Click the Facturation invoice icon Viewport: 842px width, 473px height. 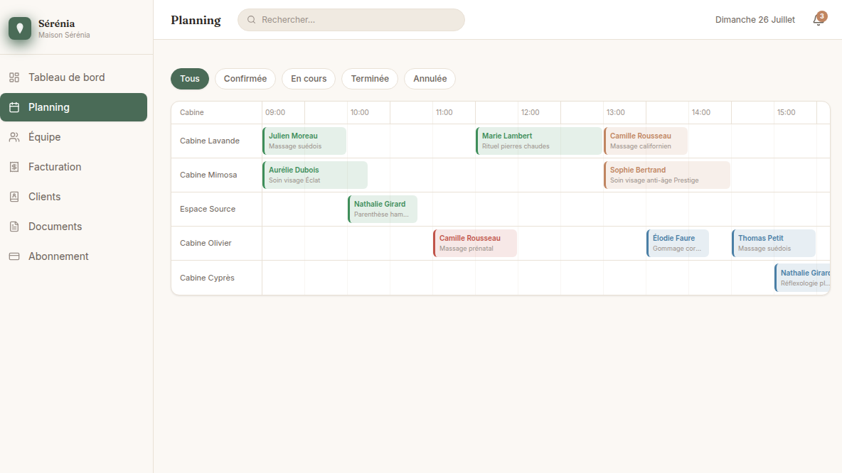pos(14,167)
